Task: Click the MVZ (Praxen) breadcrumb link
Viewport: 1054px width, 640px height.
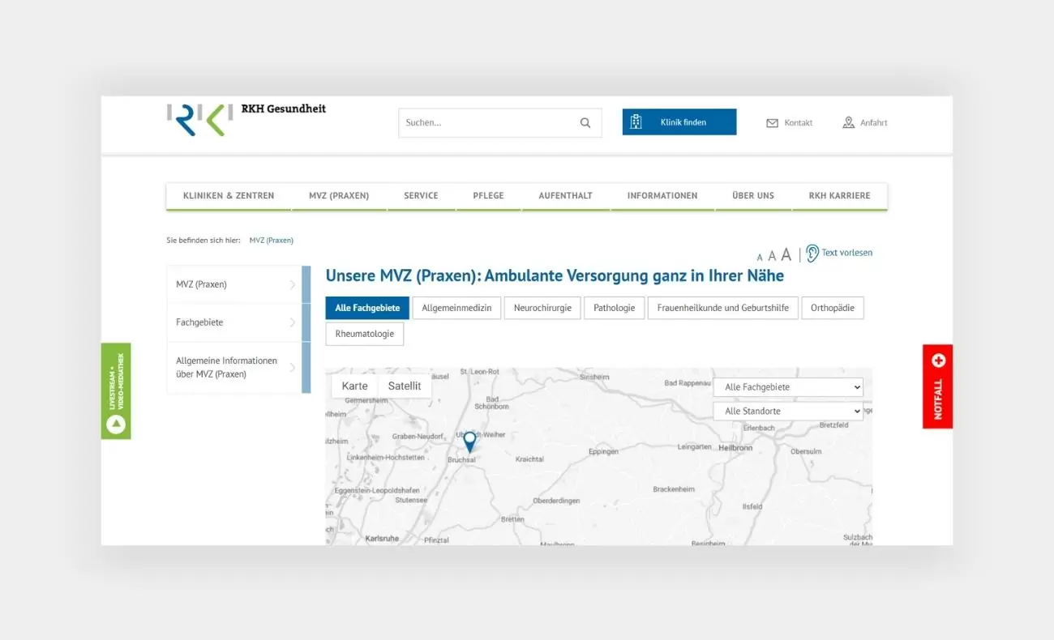Action: 272,241
